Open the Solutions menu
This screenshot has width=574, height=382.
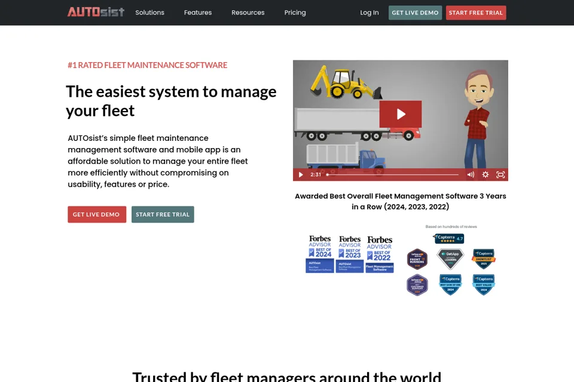[149, 13]
